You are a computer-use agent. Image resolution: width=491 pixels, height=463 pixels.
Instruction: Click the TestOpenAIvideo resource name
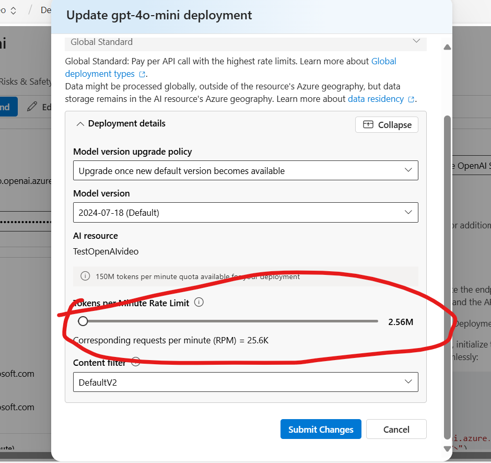[106, 251]
